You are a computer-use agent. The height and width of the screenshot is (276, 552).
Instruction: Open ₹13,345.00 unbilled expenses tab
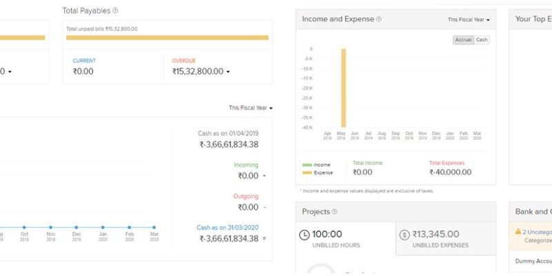coord(446,238)
